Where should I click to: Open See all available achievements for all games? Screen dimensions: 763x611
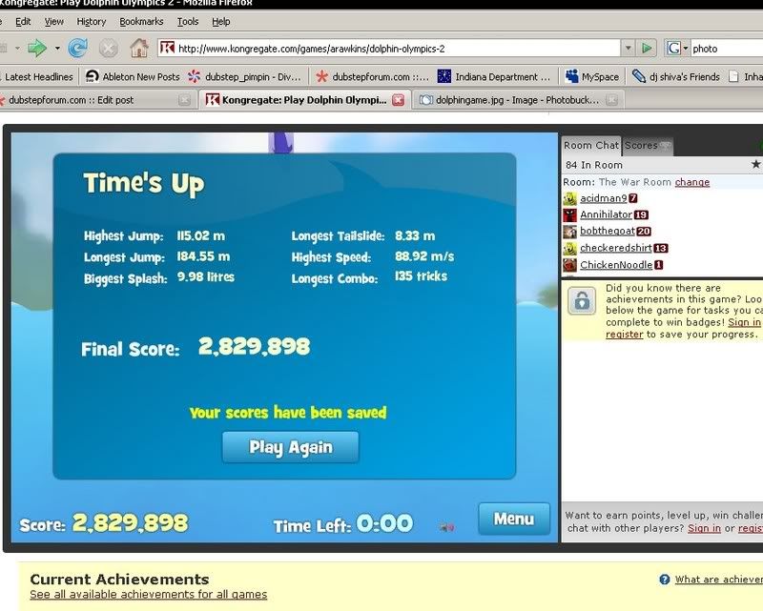click(149, 595)
